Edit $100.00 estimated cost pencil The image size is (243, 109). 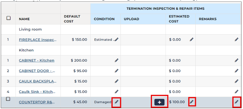192,102
